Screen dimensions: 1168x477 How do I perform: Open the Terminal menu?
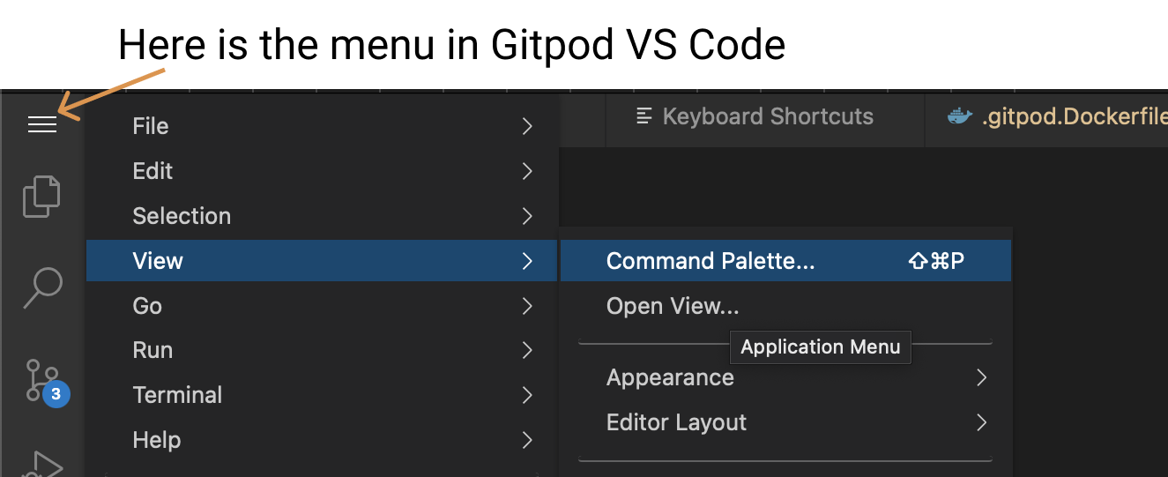(x=177, y=395)
